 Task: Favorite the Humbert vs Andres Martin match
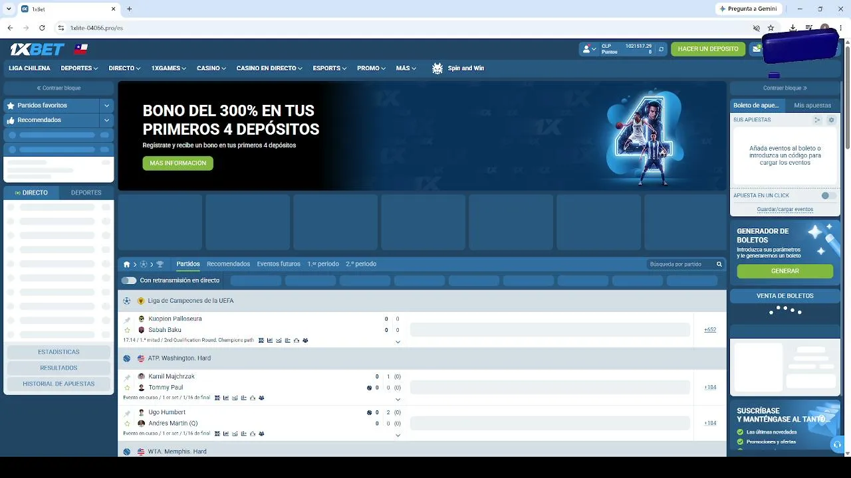[127, 424]
